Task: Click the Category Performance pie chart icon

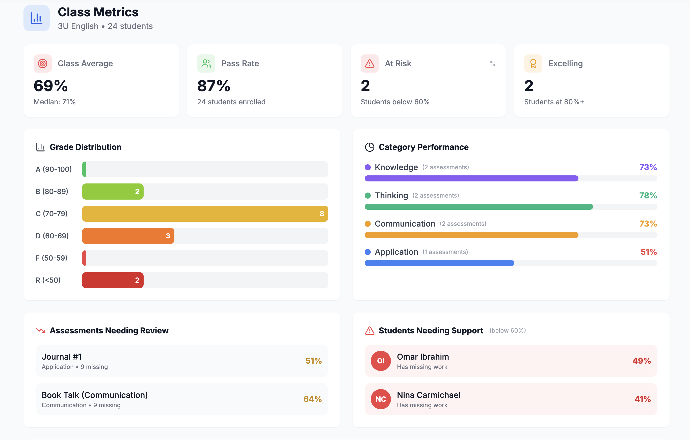Action: (x=369, y=147)
